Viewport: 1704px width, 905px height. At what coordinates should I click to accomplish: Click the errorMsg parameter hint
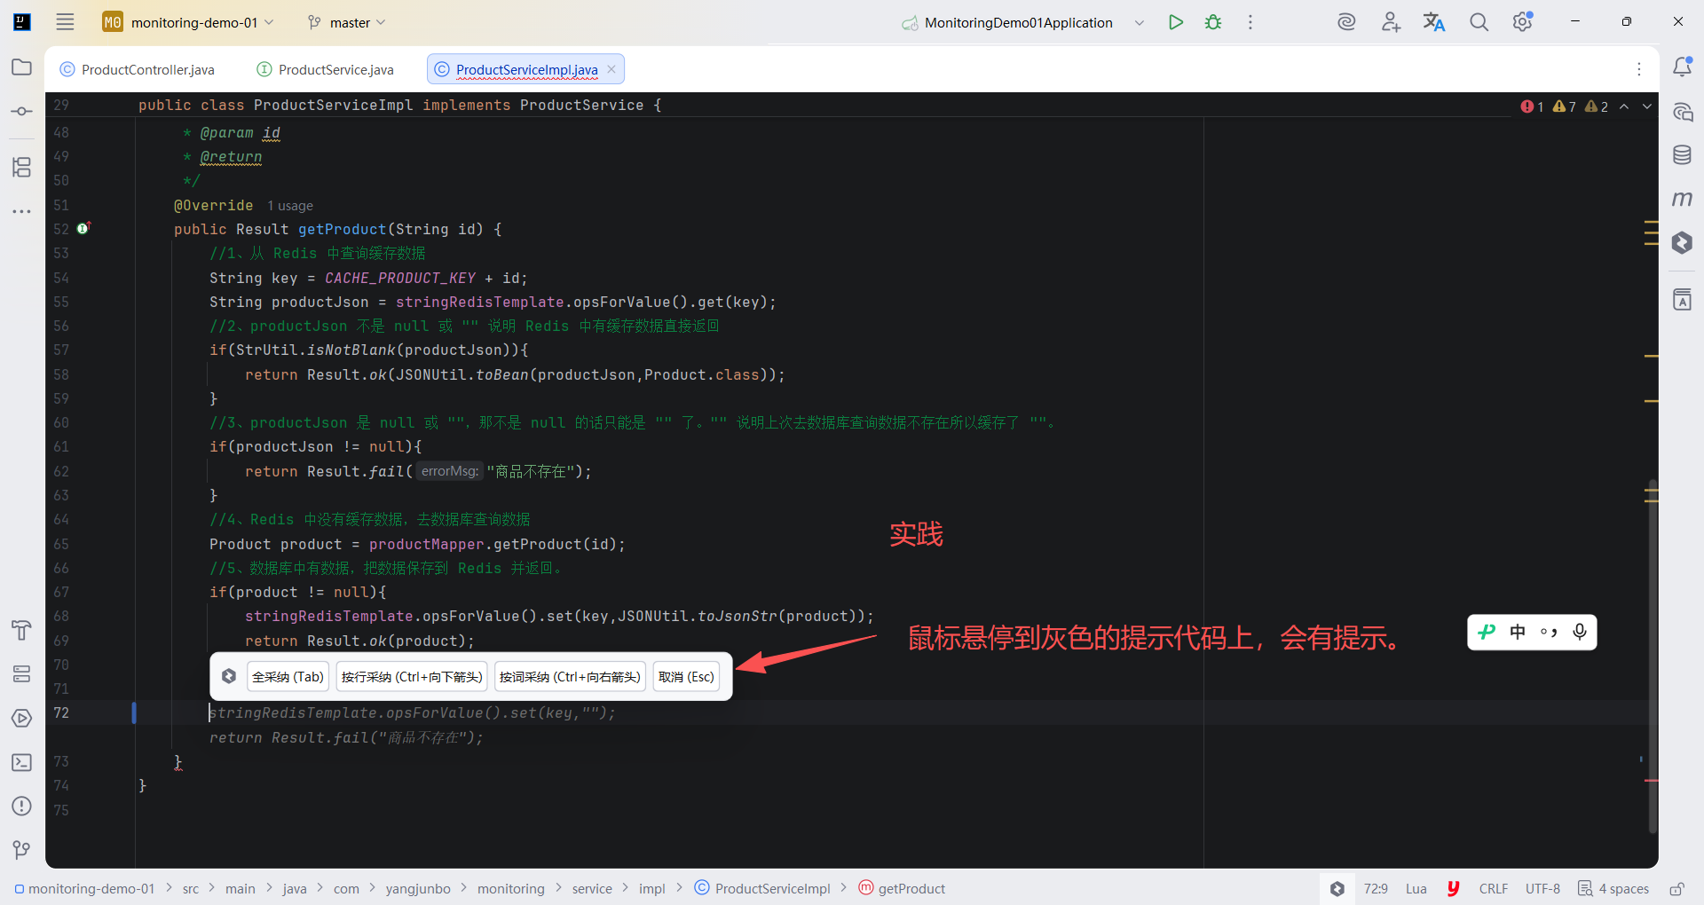click(449, 471)
